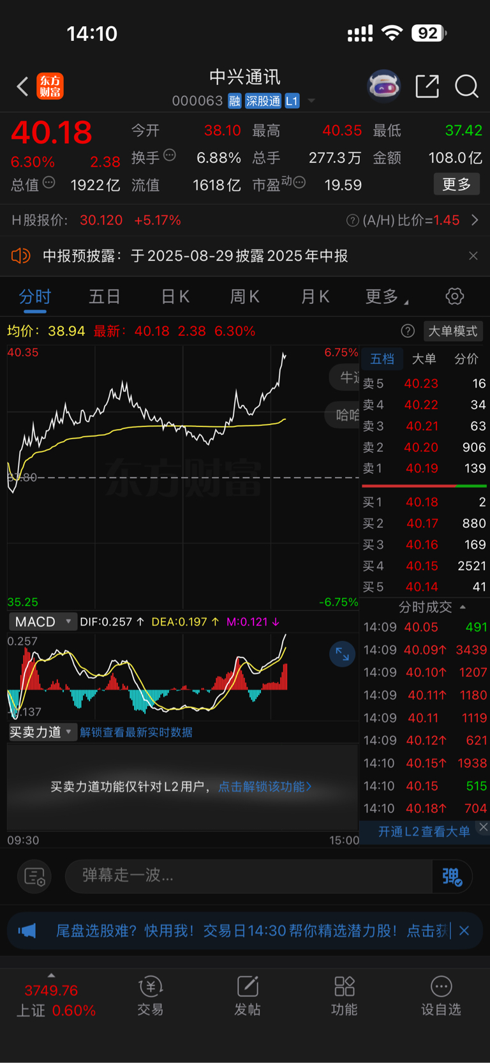Open the 功能 functions icon
The image size is (490, 1063).
coord(345,996)
